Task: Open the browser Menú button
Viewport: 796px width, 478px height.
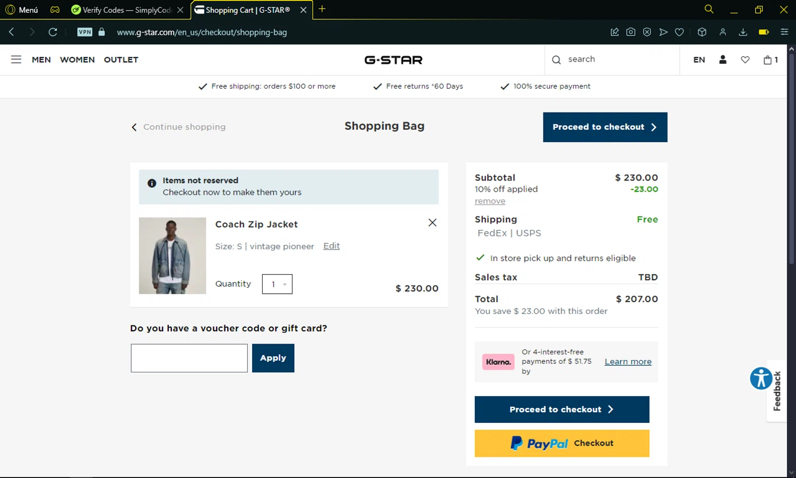Action: pos(22,10)
